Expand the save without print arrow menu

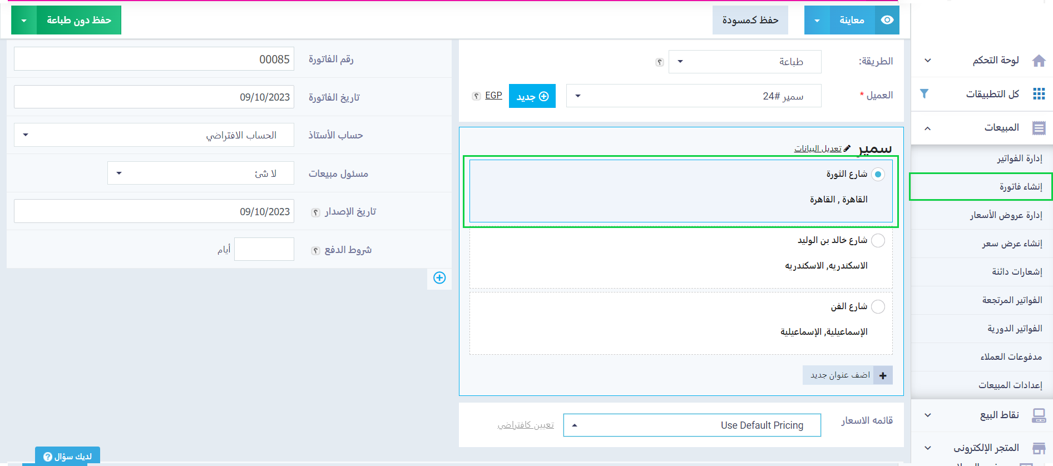click(24, 21)
